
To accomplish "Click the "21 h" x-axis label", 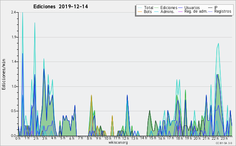I will [x=206, y=138].
